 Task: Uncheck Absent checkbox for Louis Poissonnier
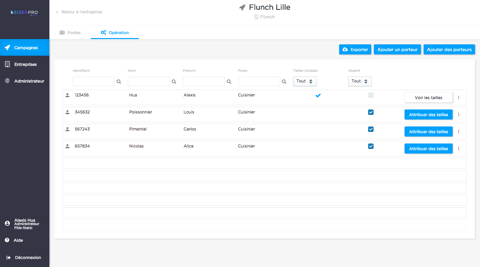(371, 112)
